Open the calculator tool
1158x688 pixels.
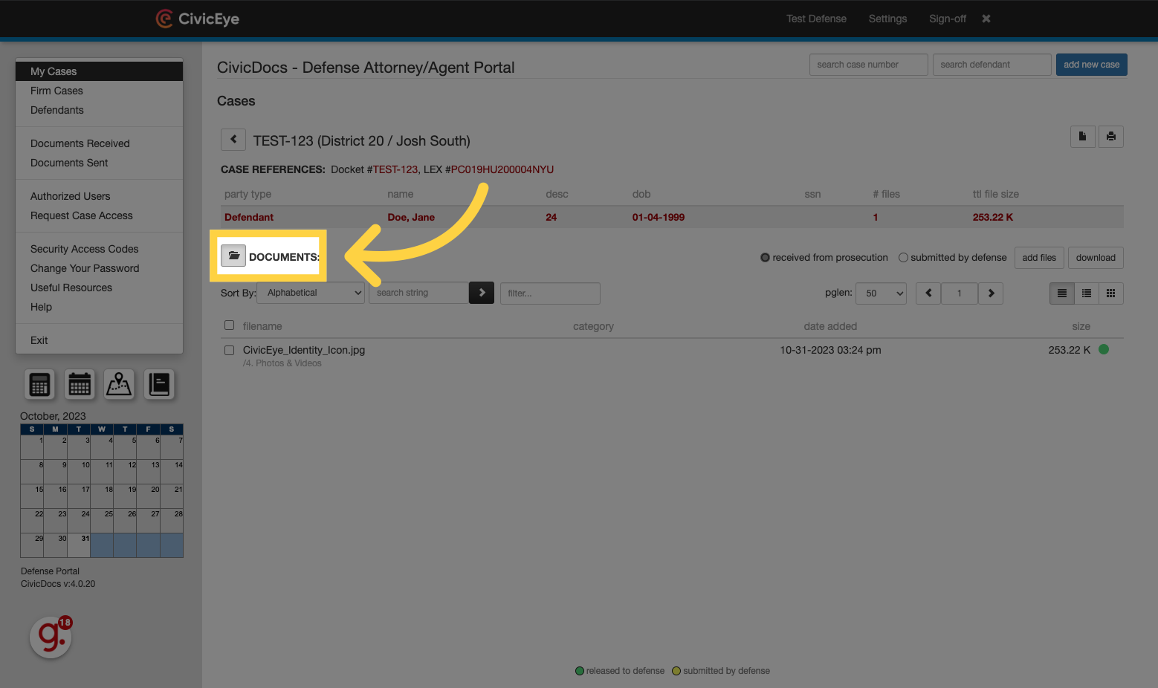39,384
